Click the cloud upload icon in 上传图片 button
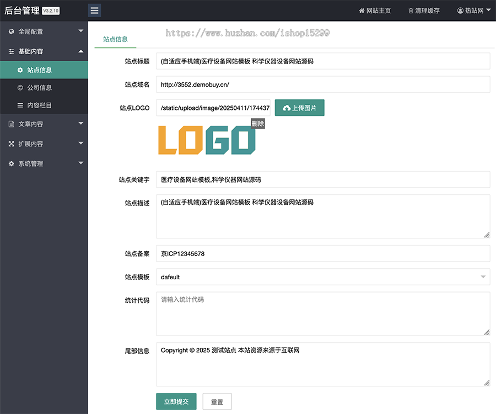496x414 pixels. click(x=287, y=108)
